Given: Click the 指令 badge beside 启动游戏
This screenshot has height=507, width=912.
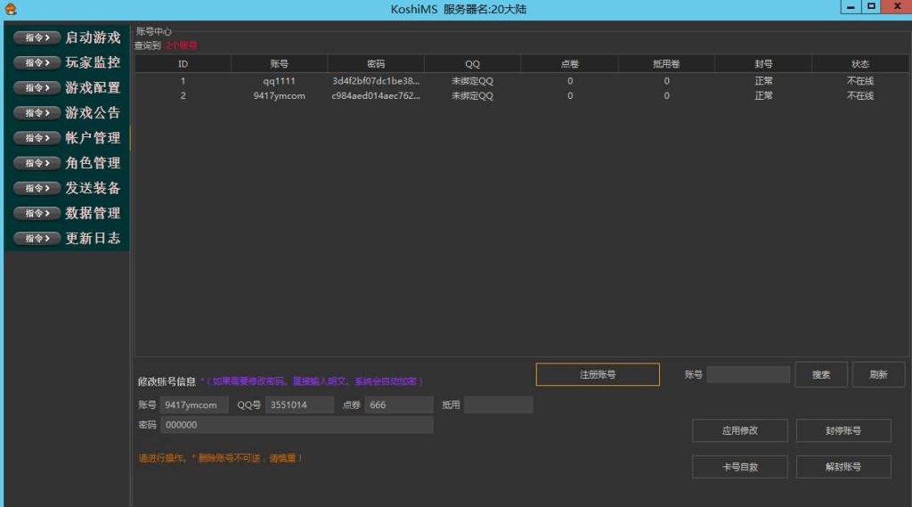Looking at the screenshot, I should click(37, 37).
